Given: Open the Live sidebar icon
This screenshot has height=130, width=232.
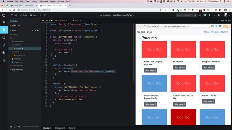Looking at the screenshot, I should click(x=4, y=60).
